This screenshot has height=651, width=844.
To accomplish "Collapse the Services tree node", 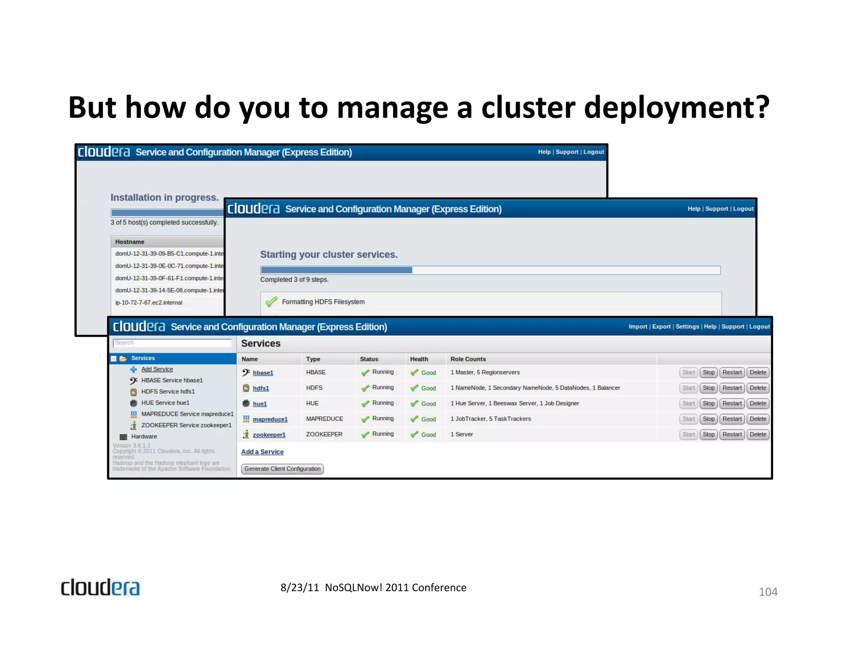I will [114, 358].
